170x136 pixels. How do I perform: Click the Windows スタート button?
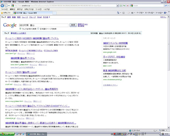click(x=7, y=134)
